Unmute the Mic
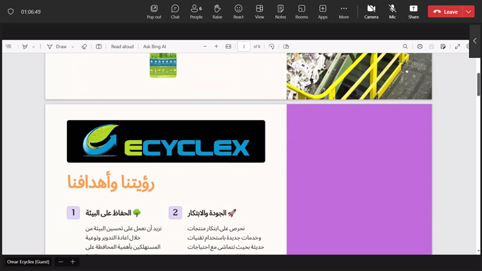 392,12
